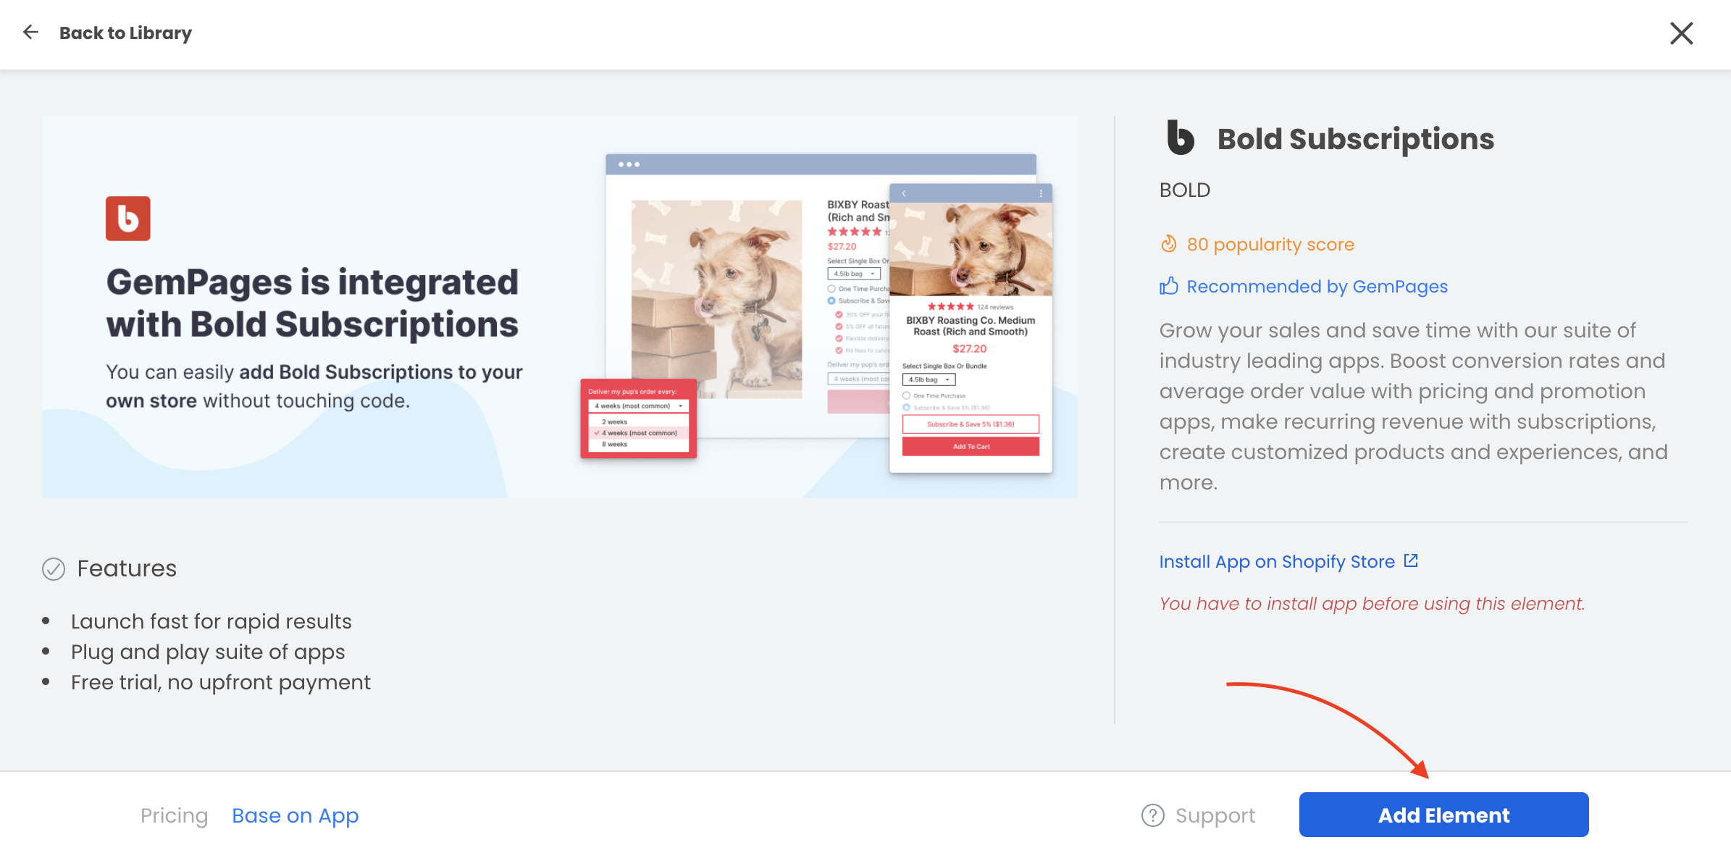Click the Support question mark icon

[1152, 815]
